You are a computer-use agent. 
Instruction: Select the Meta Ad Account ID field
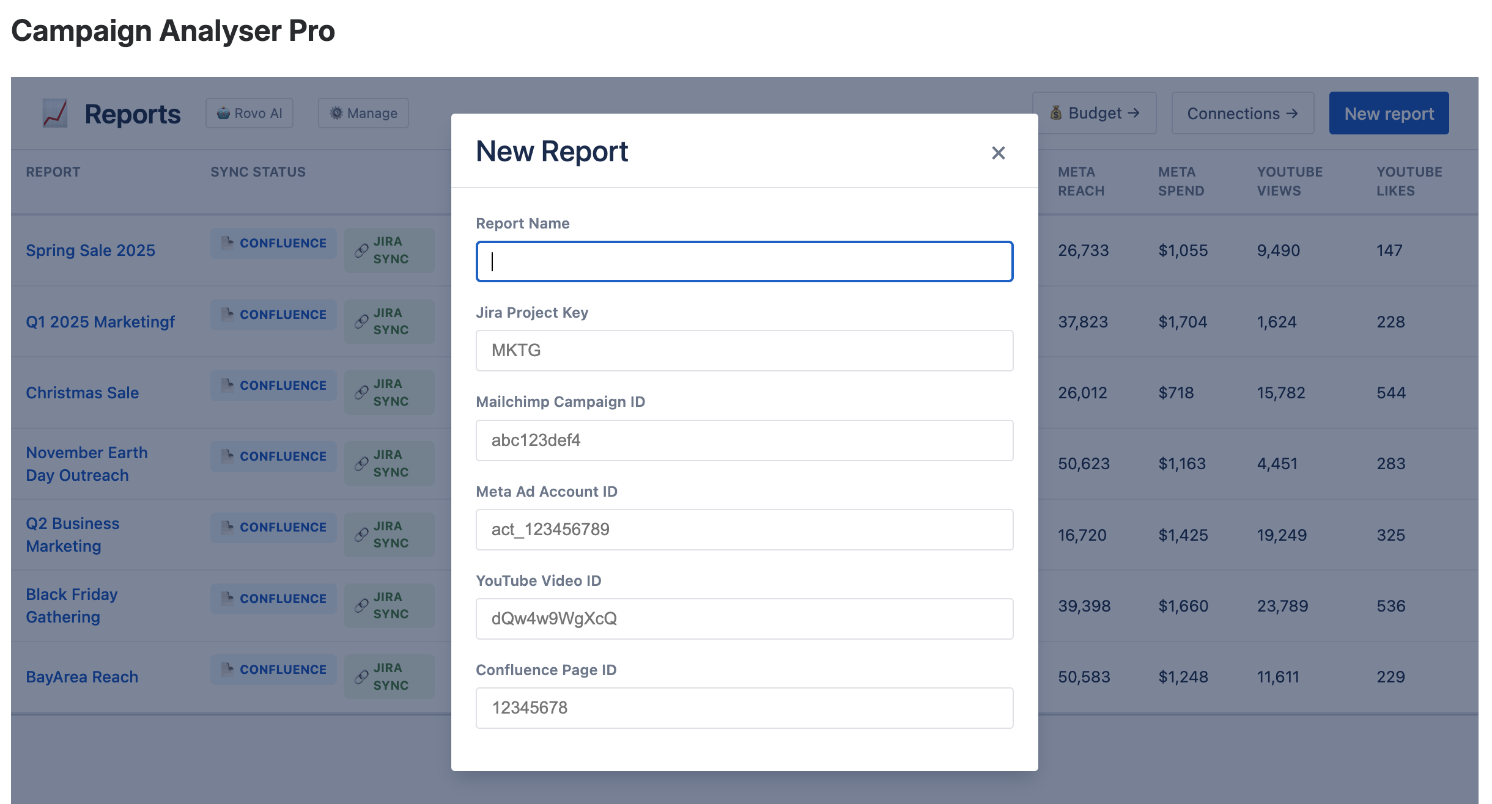(744, 529)
